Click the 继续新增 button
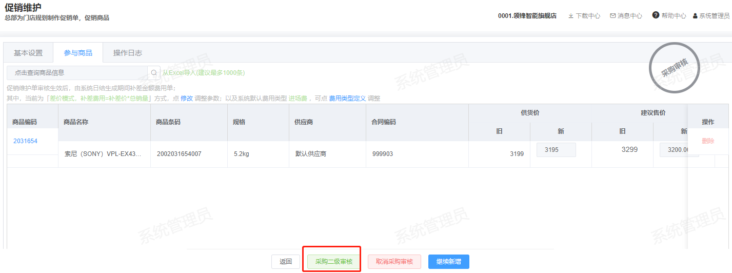This screenshot has width=732, height=273. pyautogui.click(x=449, y=262)
